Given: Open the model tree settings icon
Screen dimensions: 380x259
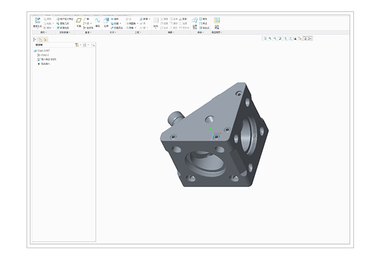Looking at the screenshot, I should coord(78,45).
